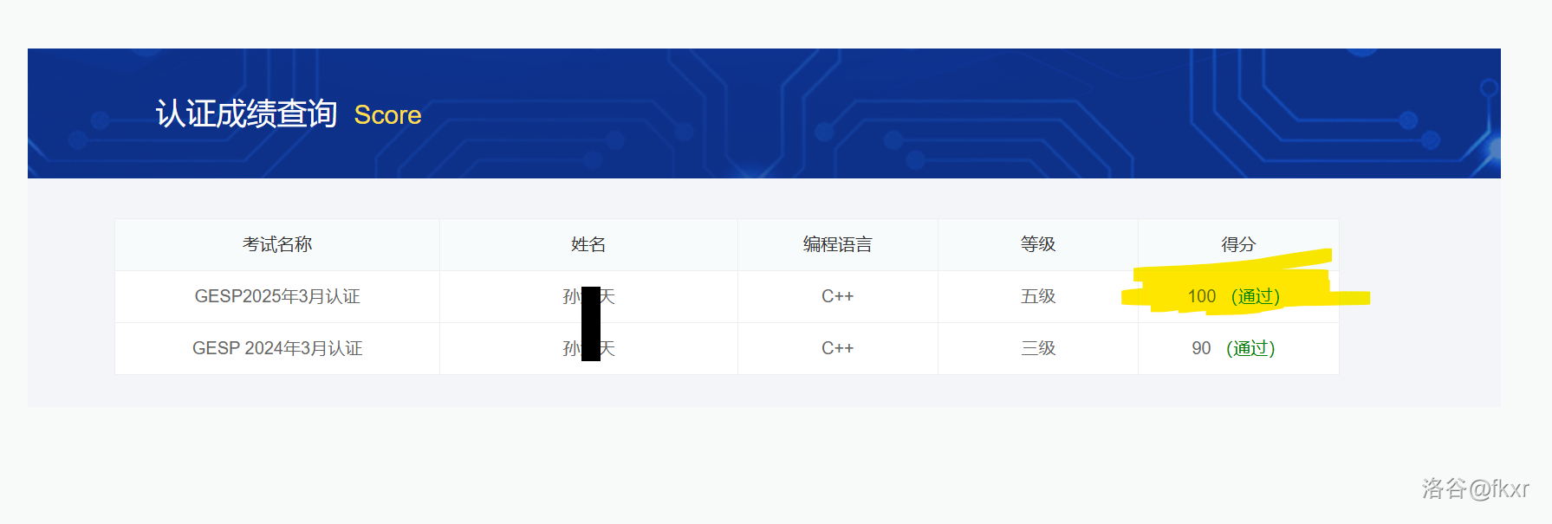Click the green 通过 status beside 100
1552x524 pixels.
1256,296
